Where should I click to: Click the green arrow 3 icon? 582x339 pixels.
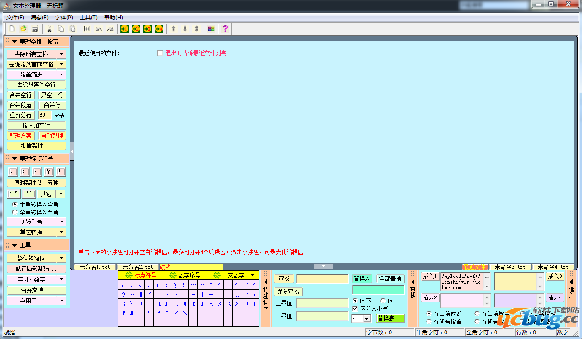pos(148,29)
